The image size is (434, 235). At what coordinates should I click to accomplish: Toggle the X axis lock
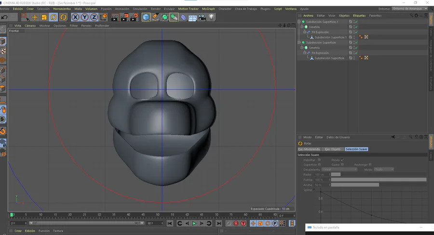click(75, 17)
